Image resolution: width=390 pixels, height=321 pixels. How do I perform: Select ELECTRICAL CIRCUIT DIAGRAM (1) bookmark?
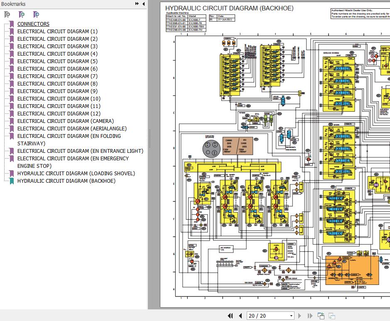(57, 32)
